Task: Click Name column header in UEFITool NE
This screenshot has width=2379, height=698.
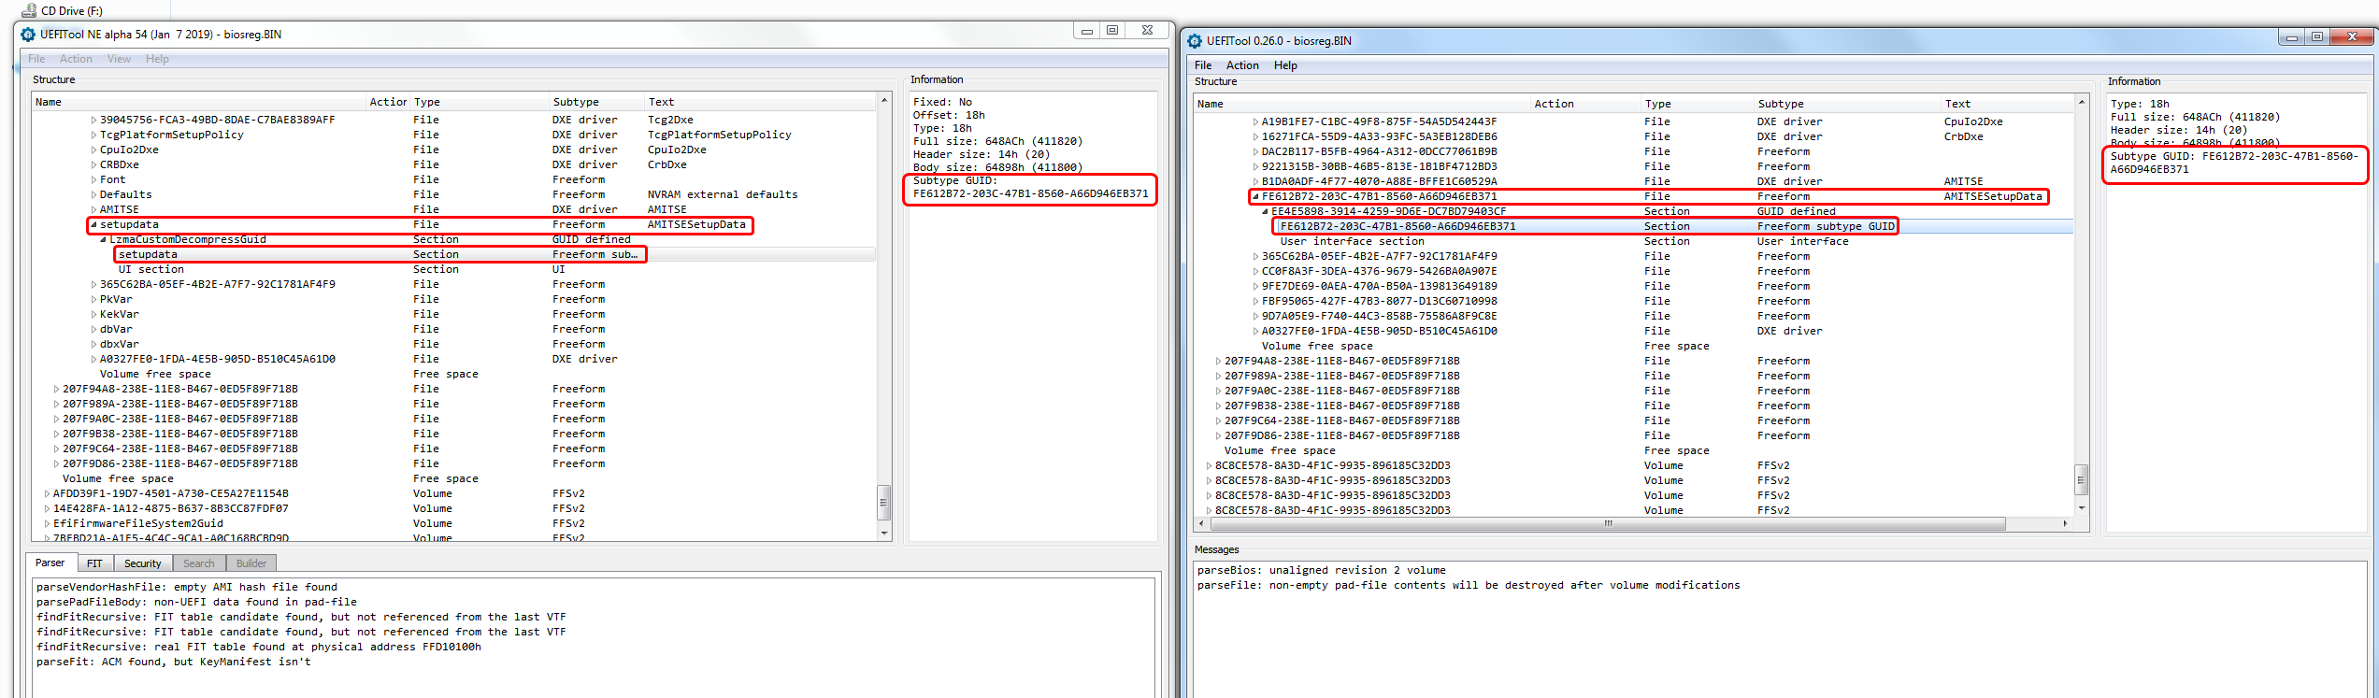Action: (x=199, y=102)
